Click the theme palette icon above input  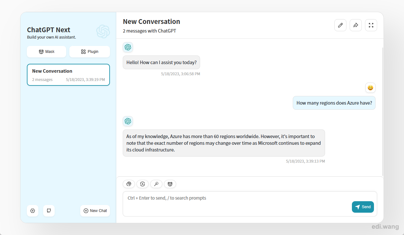coord(129,184)
